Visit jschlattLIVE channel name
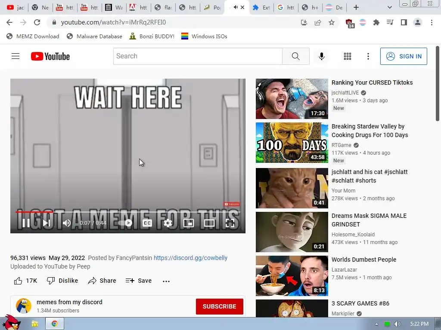 coord(345,93)
